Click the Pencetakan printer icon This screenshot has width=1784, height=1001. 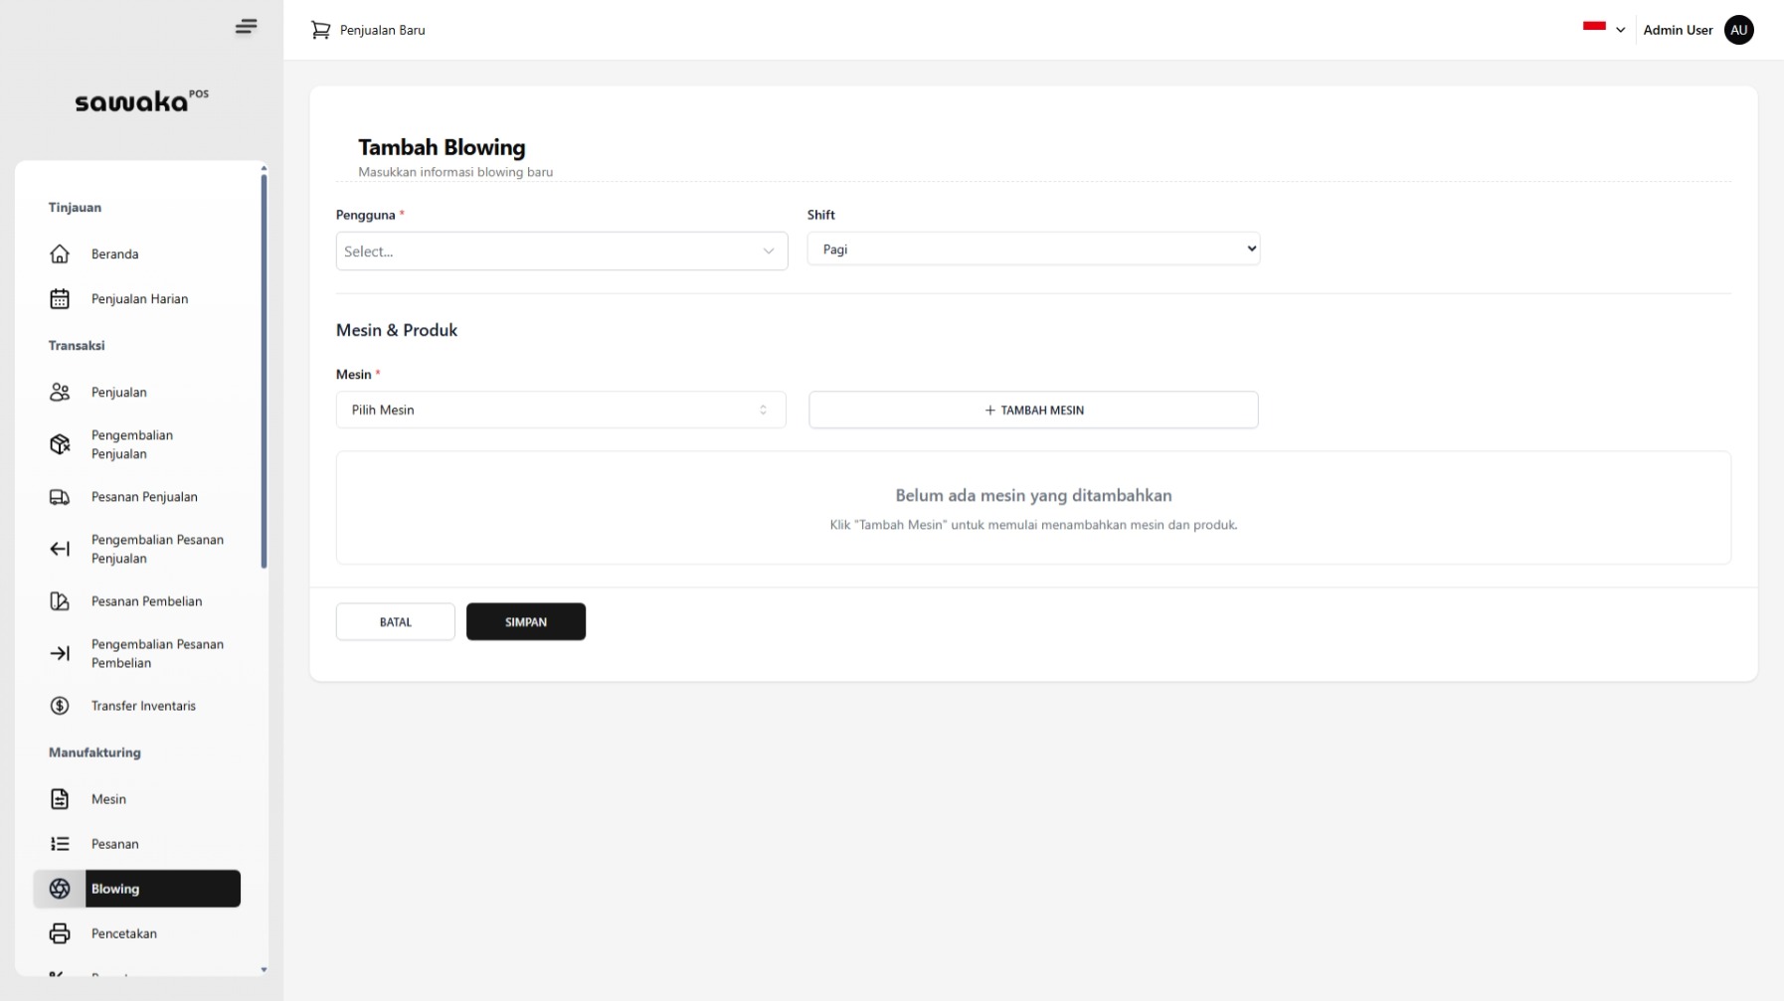point(60,933)
